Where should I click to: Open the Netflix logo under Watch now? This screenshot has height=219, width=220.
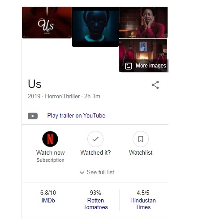click(x=50, y=139)
